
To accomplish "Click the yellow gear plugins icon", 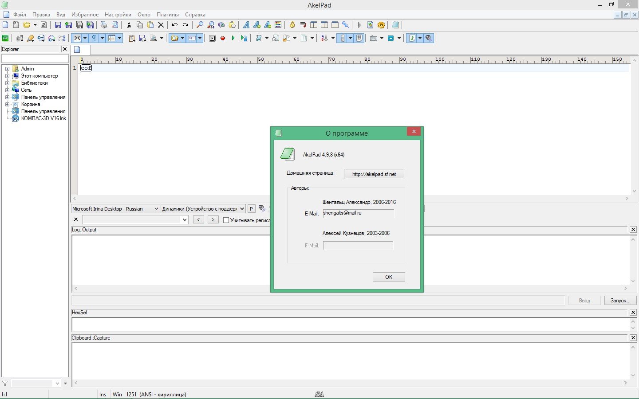I will 381,25.
